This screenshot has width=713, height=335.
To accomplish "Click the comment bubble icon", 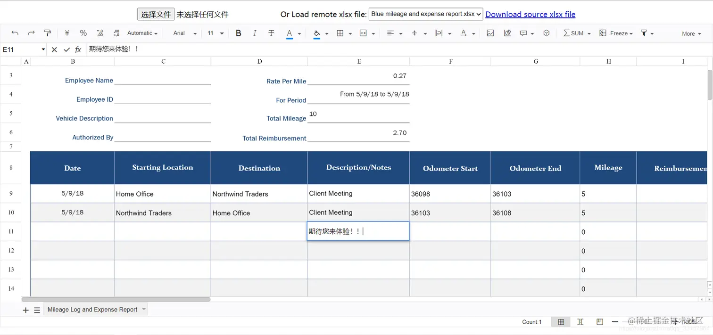I will coord(523,33).
